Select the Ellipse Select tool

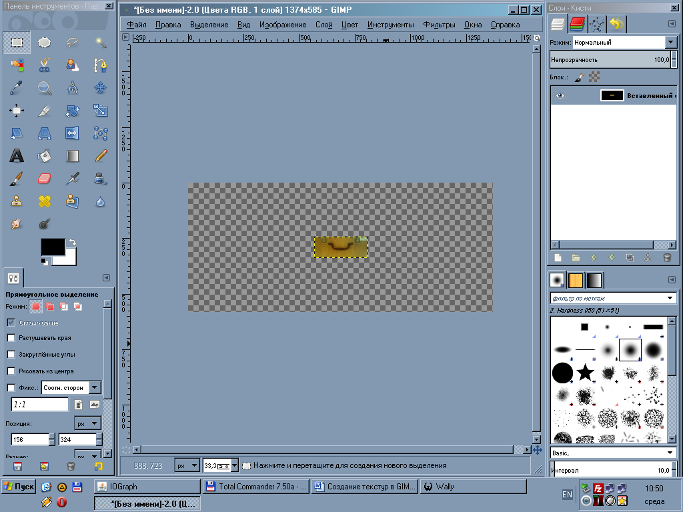click(x=44, y=43)
